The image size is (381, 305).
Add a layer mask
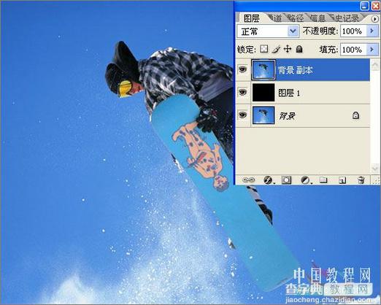click(287, 180)
